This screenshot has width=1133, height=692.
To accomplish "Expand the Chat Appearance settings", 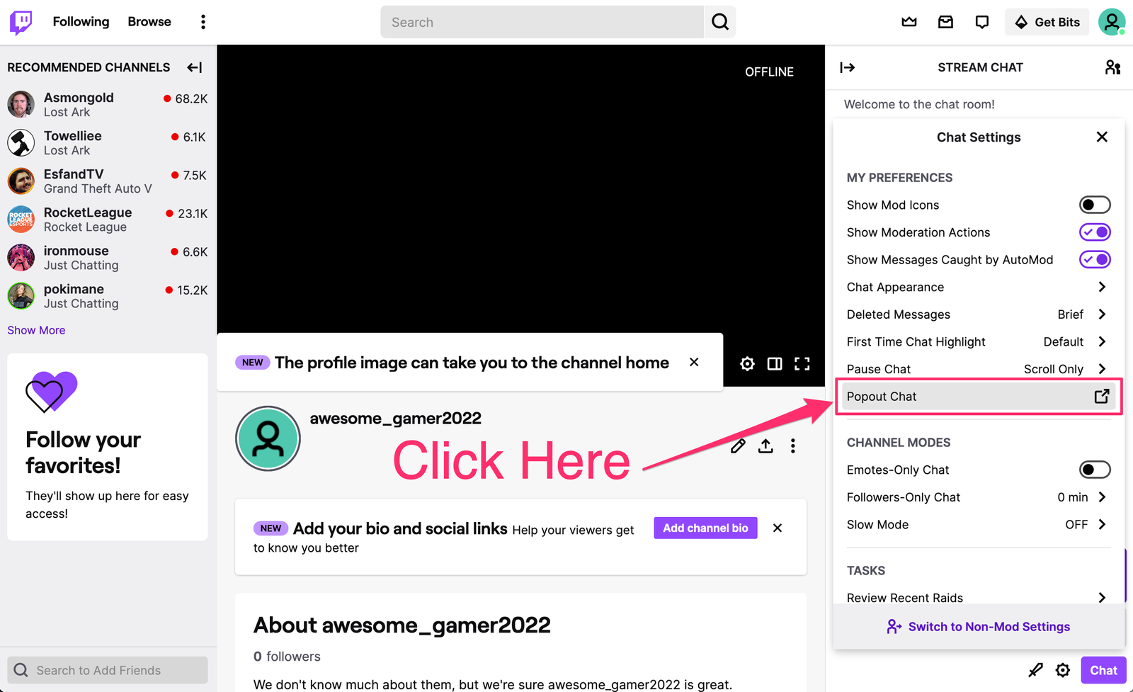I will click(1102, 287).
